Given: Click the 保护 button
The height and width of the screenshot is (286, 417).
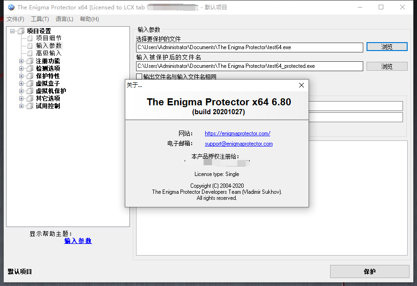Looking at the screenshot, I should coord(369,271).
